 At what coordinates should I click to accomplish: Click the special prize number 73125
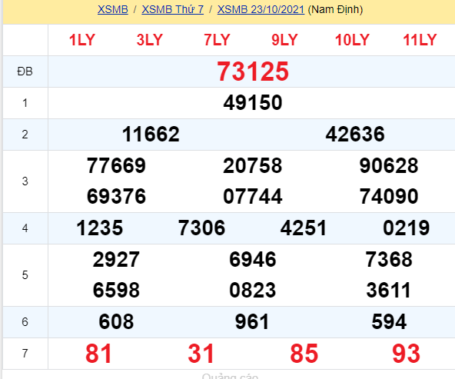pos(253,71)
